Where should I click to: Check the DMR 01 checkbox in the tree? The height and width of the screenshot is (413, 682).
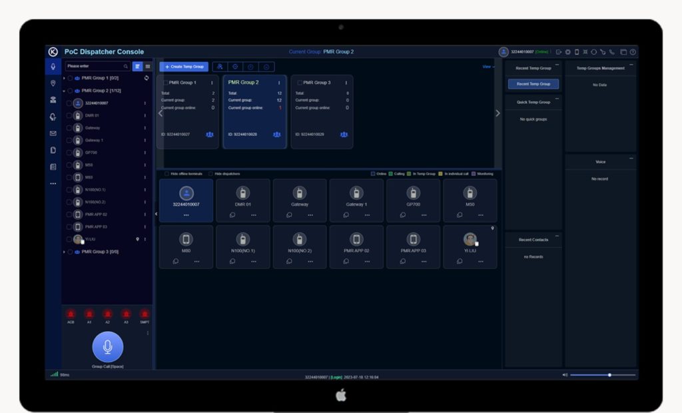[x=69, y=116]
